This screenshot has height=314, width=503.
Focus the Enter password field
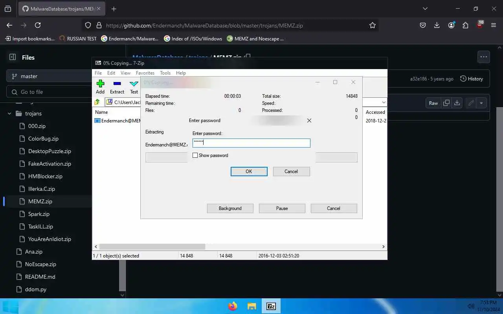(x=251, y=143)
